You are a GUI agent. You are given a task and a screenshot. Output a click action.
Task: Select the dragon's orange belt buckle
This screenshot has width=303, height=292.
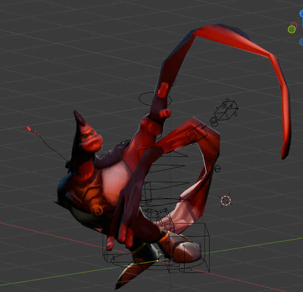pyautogui.click(x=97, y=209)
